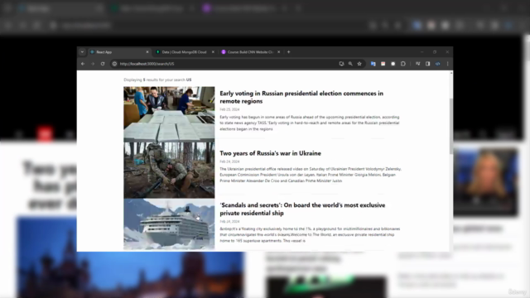The width and height of the screenshot is (530, 298).
Task: Open the Russian election ballot-counting thumbnail
Action: pyautogui.click(x=169, y=114)
